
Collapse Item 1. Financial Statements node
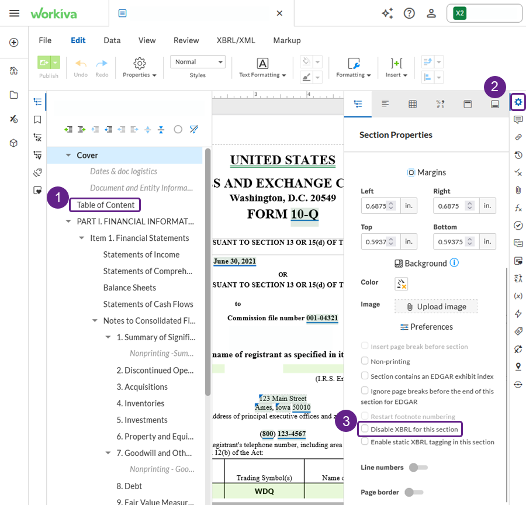pyautogui.click(x=81, y=238)
